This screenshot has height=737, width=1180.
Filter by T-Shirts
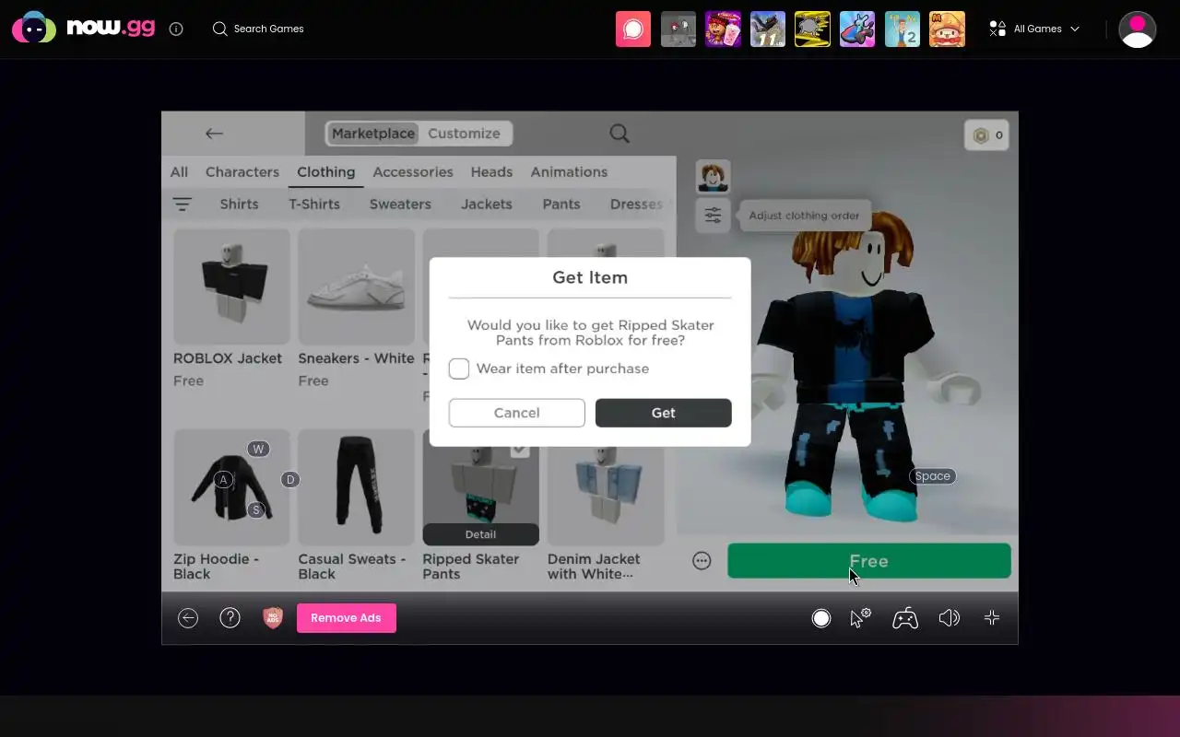coord(314,205)
